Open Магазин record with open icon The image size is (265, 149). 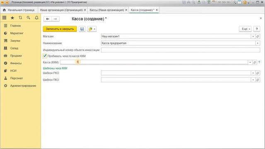pyautogui.click(x=258, y=36)
